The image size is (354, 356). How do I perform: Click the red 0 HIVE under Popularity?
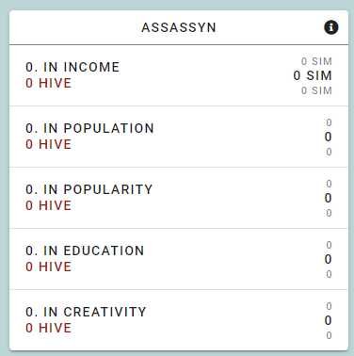point(49,205)
